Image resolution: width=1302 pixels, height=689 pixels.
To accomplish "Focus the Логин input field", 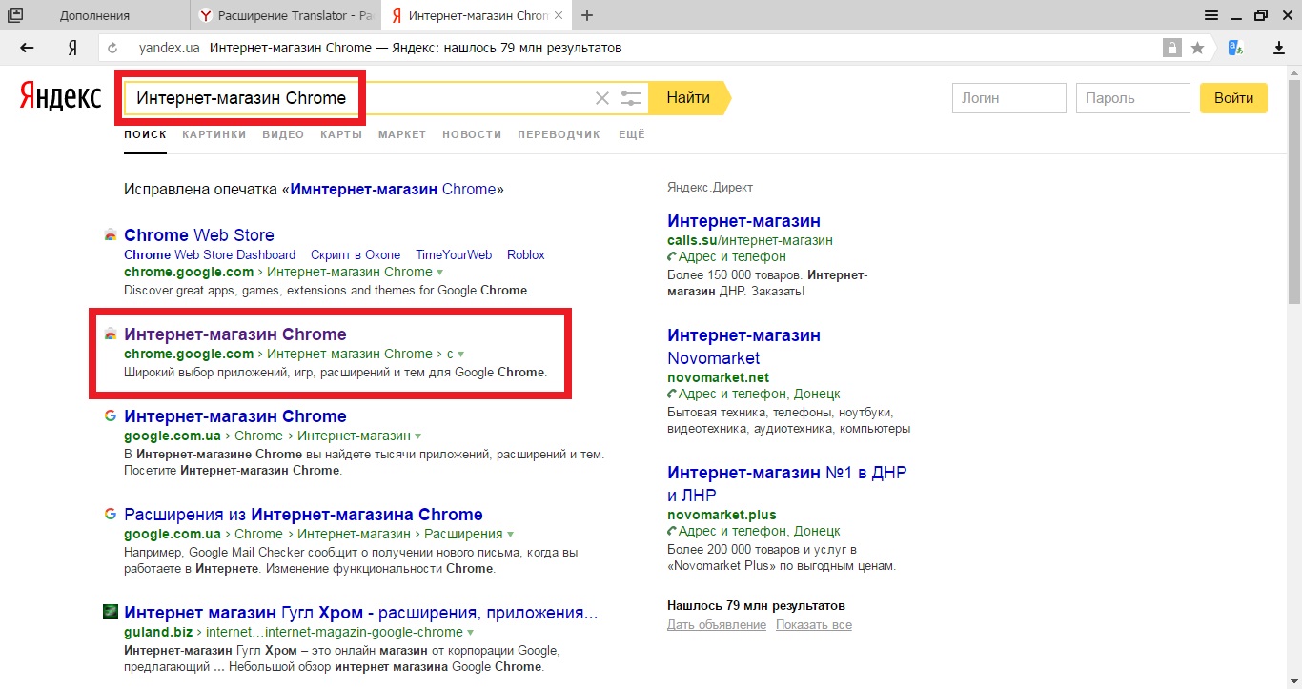I will [x=1008, y=98].
